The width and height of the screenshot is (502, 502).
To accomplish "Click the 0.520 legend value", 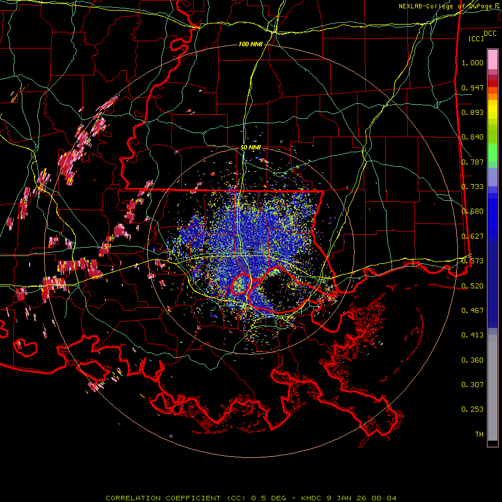I will [472, 286].
